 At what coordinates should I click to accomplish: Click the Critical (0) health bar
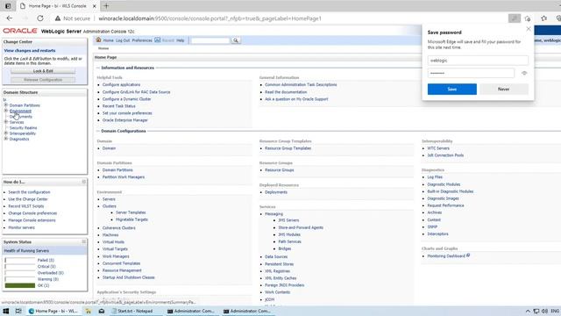(20, 267)
